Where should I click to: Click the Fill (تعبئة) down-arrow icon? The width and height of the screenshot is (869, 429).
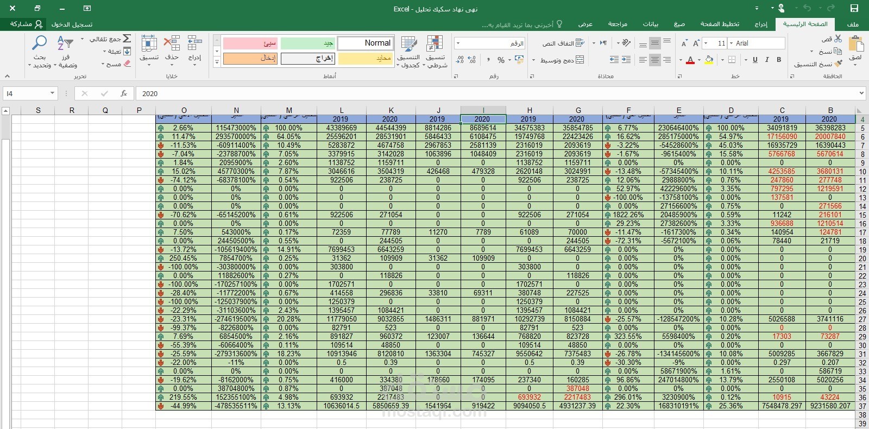click(127, 52)
